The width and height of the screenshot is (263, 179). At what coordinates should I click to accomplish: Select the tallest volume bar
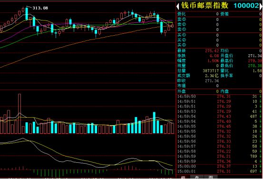pyautogui.click(x=19, y=114)
